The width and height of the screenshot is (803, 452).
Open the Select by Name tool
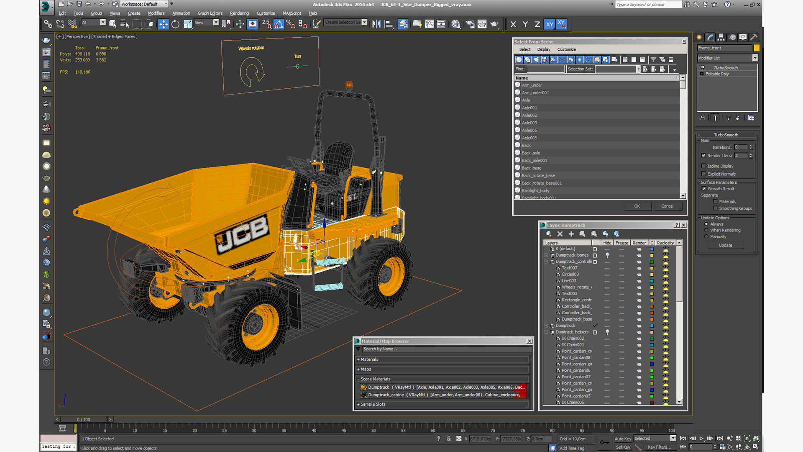click(x=125, y=24)
